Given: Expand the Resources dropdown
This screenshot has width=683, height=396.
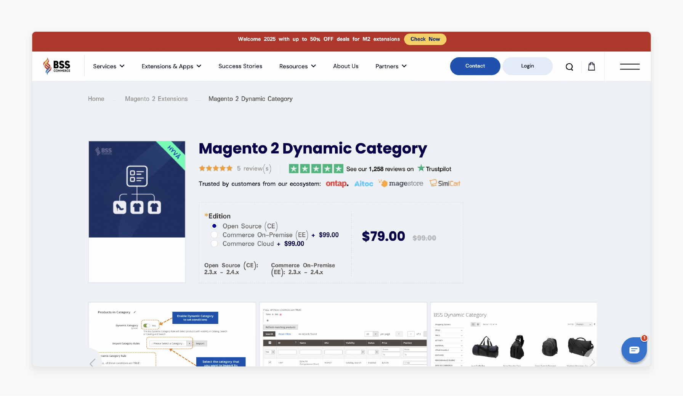Looking at the screenshot, I should click(x=297, y=66).
